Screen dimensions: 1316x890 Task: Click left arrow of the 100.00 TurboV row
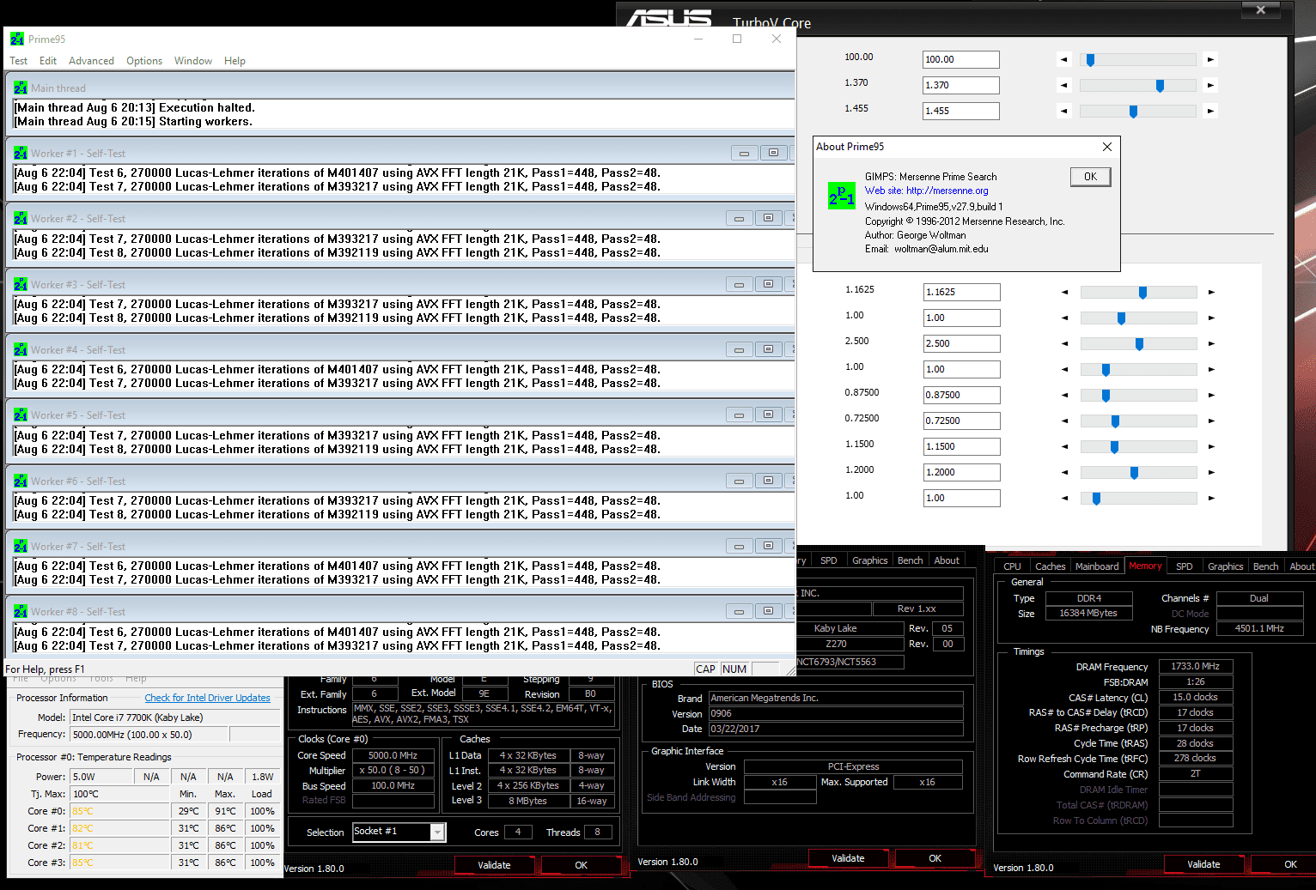click(1064, 59)
